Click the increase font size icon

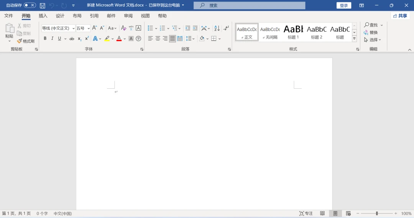click(x=95, y=28)
